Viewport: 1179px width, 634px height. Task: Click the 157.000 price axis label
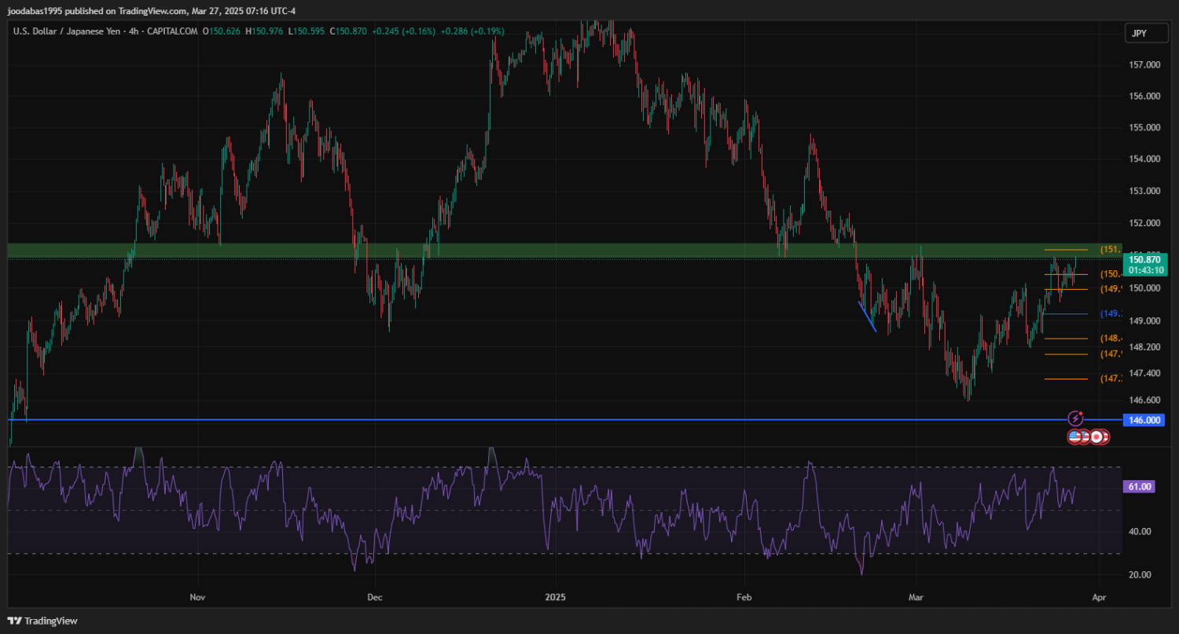pos(1144,65)
